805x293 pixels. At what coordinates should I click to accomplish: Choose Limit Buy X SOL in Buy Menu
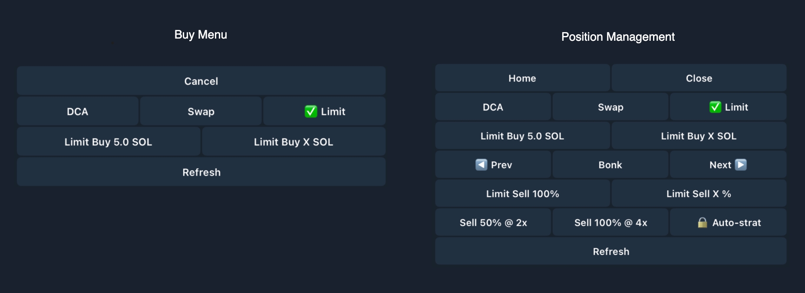[x=294, y=142]
